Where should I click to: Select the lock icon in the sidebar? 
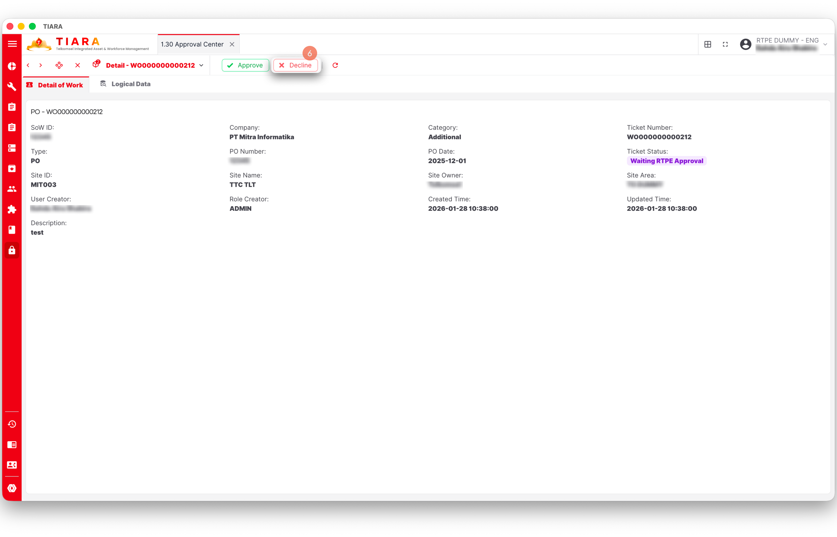coord(12,250)
